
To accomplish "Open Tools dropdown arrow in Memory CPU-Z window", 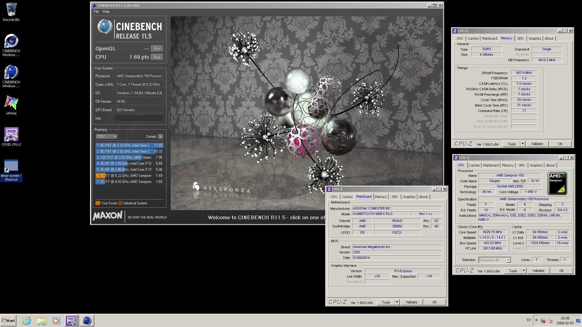I will click(523, 144).
